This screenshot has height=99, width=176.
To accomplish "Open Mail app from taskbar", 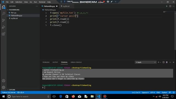I will click(x=79, y=97).
